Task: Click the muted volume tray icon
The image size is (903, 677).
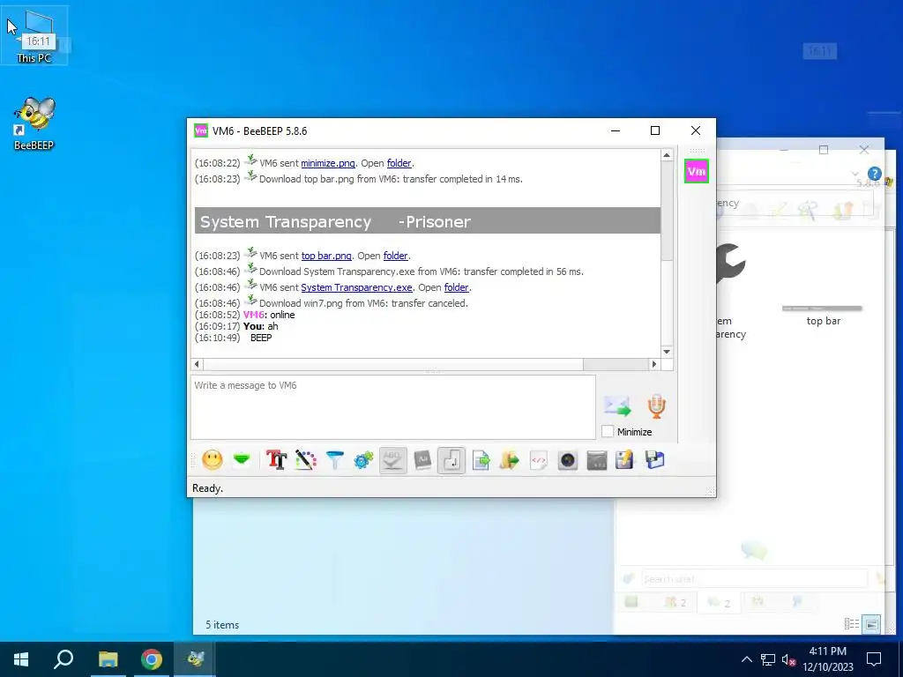Action: click(x=788, y=659)
